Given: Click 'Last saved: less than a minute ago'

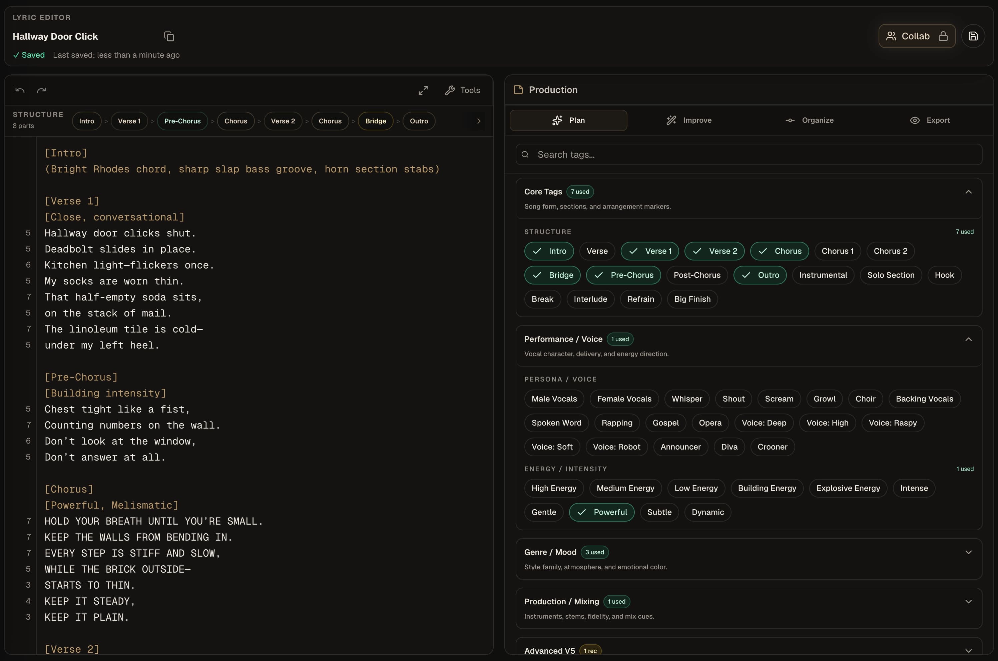Looking at the screenshot, I should (116, 55).
